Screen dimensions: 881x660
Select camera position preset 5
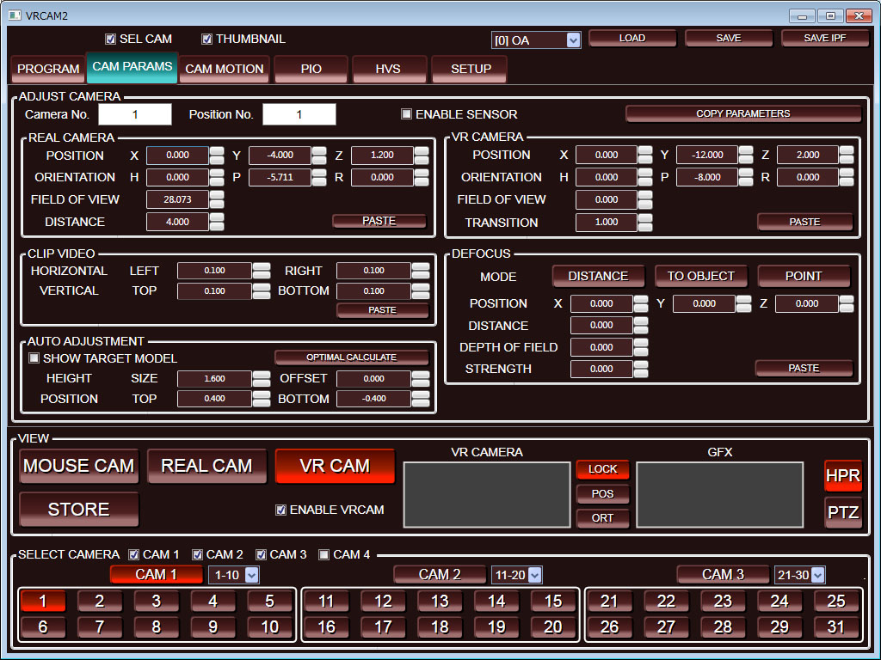pos(269,602)
